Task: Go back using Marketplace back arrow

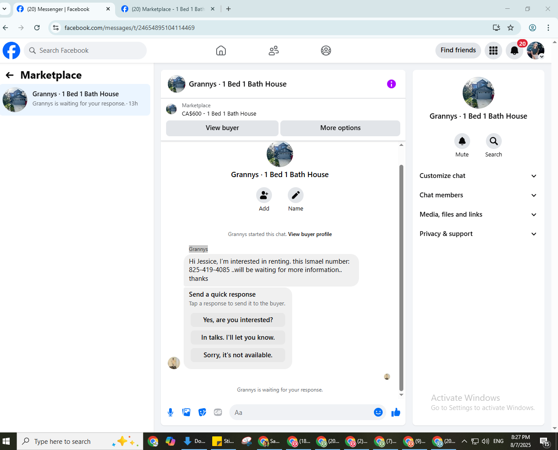Action: click(x=10, y=75)
